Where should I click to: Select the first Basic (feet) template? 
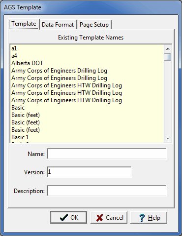tap(26, 115)
